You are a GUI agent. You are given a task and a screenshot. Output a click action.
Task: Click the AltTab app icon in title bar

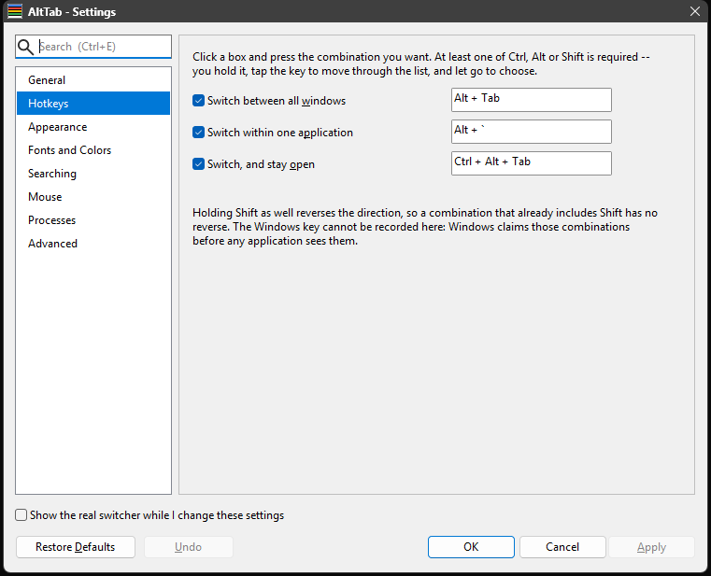pyautogui.click(x=15, y=11)
